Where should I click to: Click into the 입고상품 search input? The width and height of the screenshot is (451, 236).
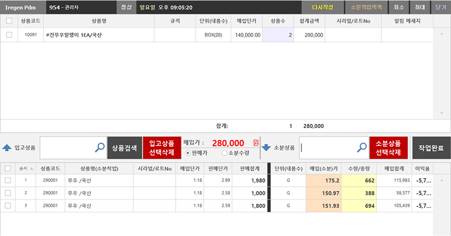pos(67,147)
